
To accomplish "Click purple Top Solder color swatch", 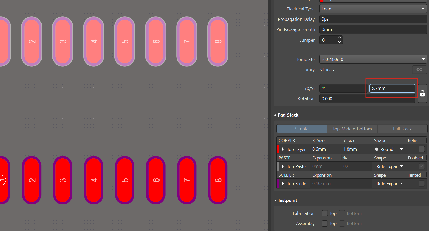I will tap(278, 183).
